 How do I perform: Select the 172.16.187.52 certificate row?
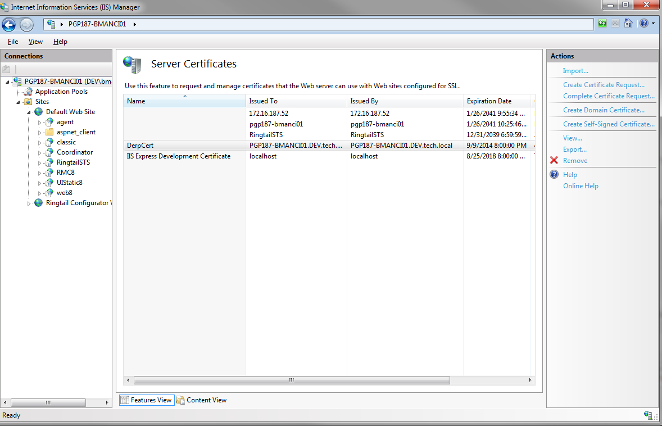(x=329, y=113)
